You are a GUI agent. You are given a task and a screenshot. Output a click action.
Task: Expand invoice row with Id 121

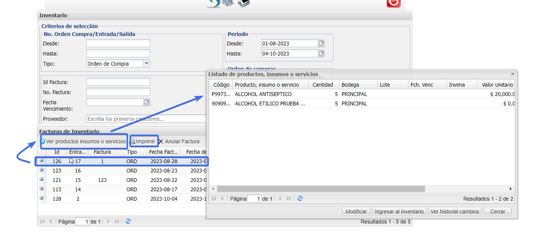click(42, 179)
